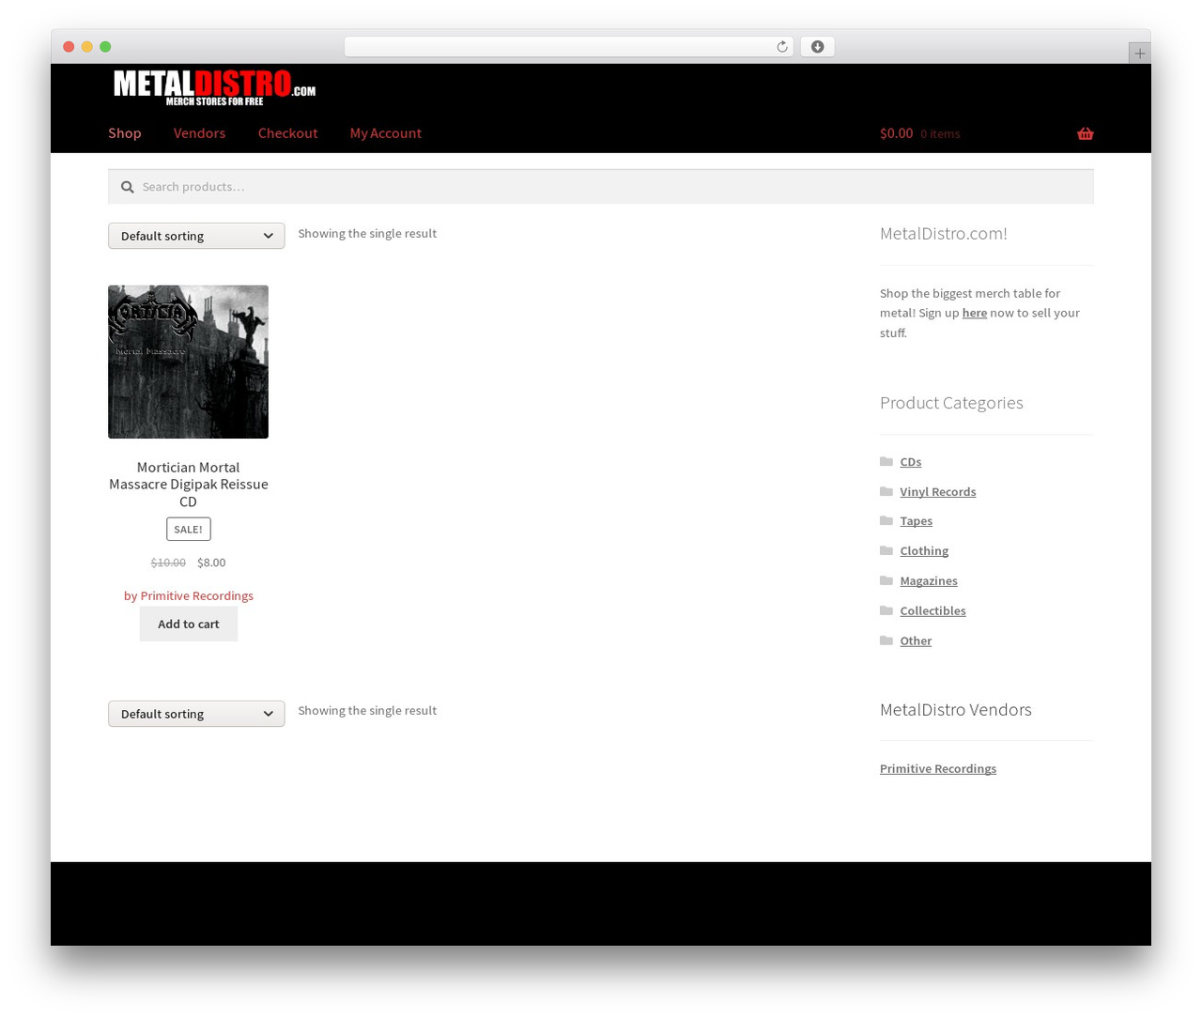Open the shopping basket icon
This screenshot has height=1018, width=1202.
[1086, 133]
